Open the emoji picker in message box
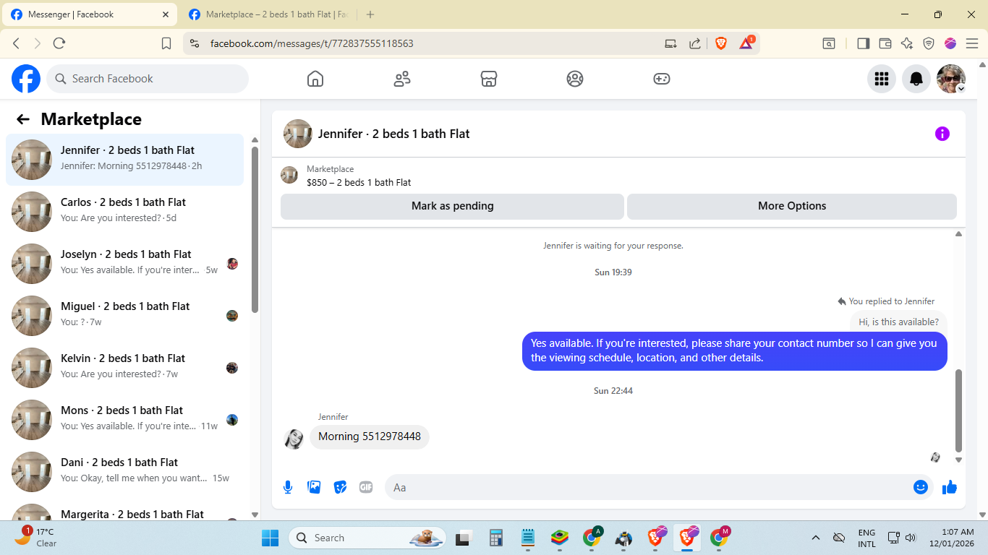 click(x=921, y=487)
